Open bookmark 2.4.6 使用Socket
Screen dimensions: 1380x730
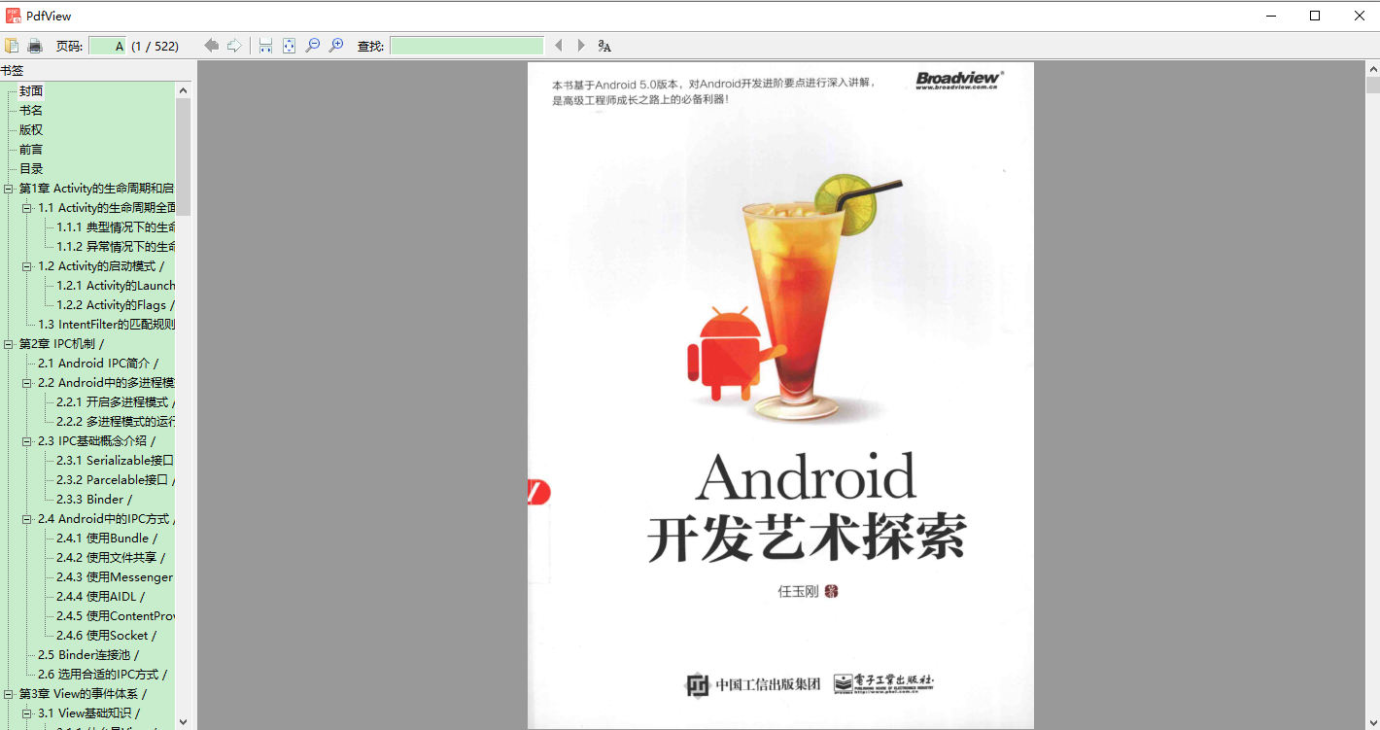pos(106,636)
